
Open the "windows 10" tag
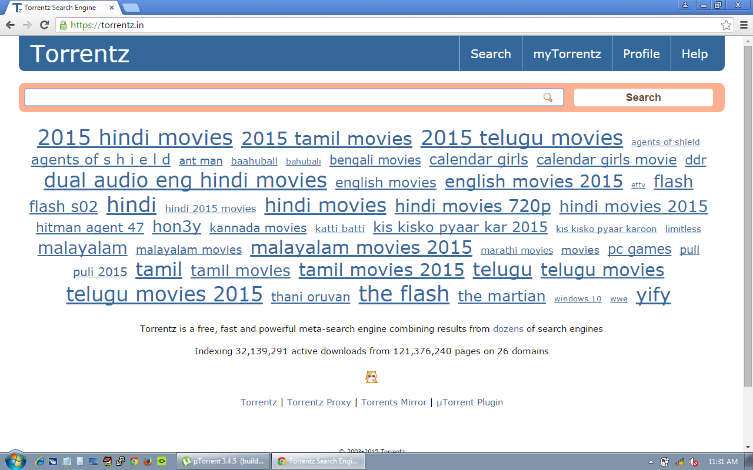pyautogui.click(x=578, y=298)
